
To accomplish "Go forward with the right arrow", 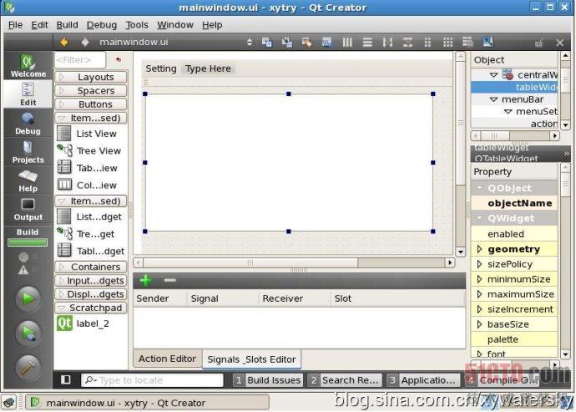I will (x=85, y=42).
